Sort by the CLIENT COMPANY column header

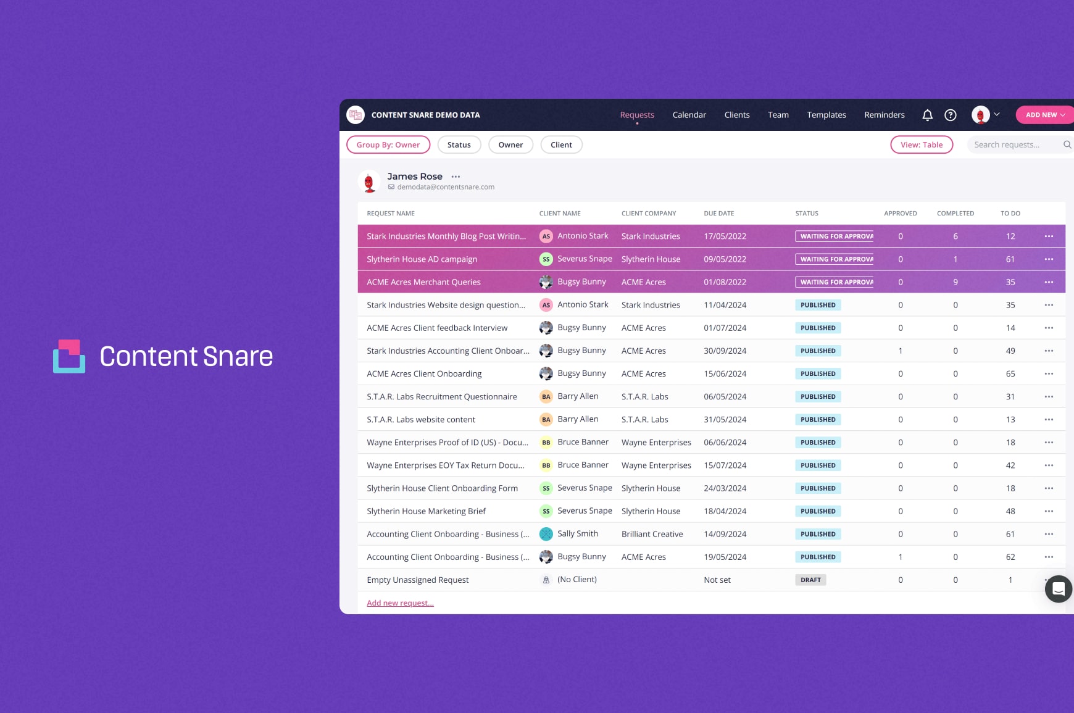pyautogui.click(x=648, y=214)
